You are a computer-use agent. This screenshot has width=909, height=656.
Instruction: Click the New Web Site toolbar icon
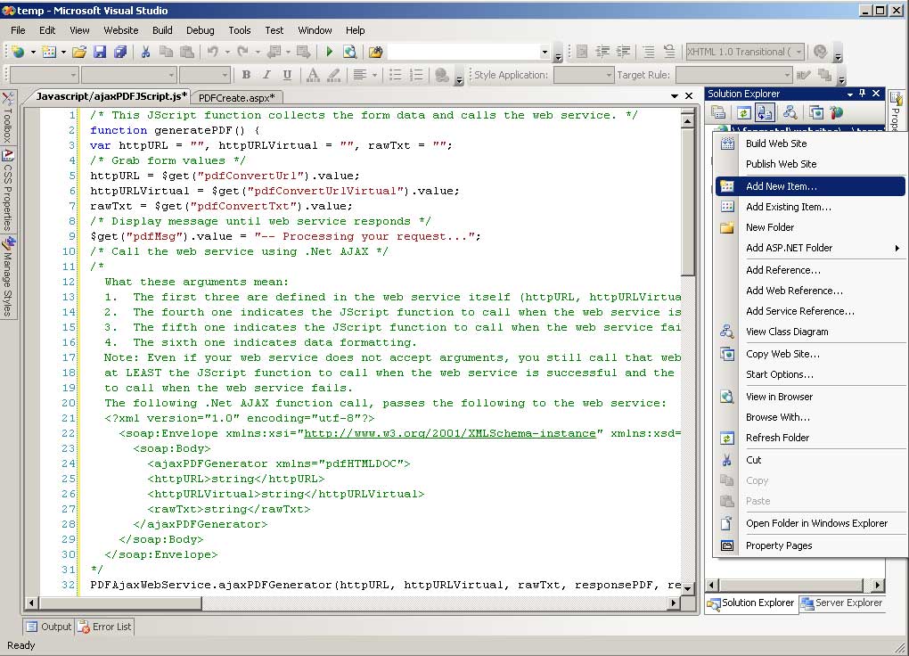coord(18,53)
